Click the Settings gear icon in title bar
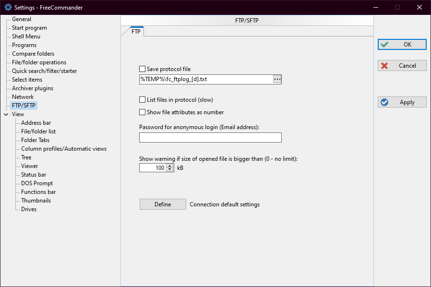Screen dimensions: 431x287 click(8, 7)
